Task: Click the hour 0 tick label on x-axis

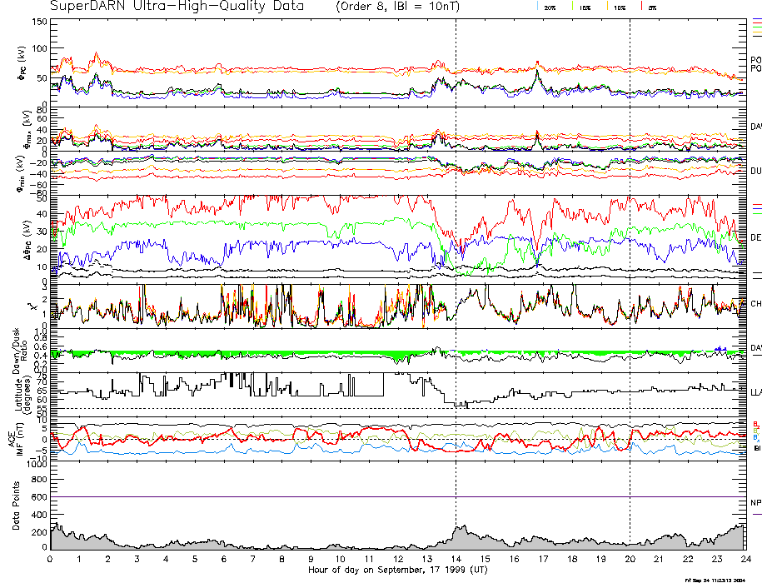Action: click(50, 559)
